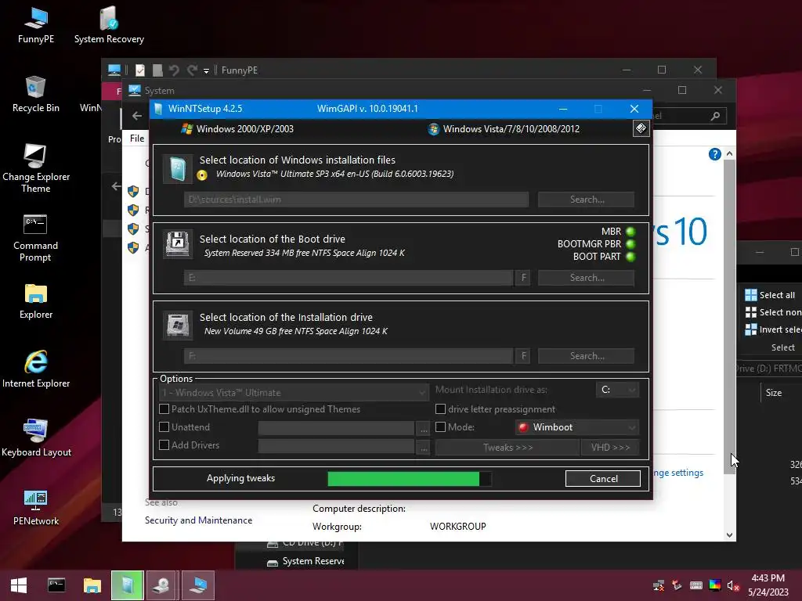Toggle drive letter preassignment checkbox
The width and height of the screenshot is (802, 601).
click(440, 408)
